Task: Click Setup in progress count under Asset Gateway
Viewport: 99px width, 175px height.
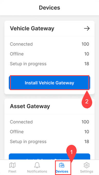Action: pyautogui.click(x=87, y=141)
